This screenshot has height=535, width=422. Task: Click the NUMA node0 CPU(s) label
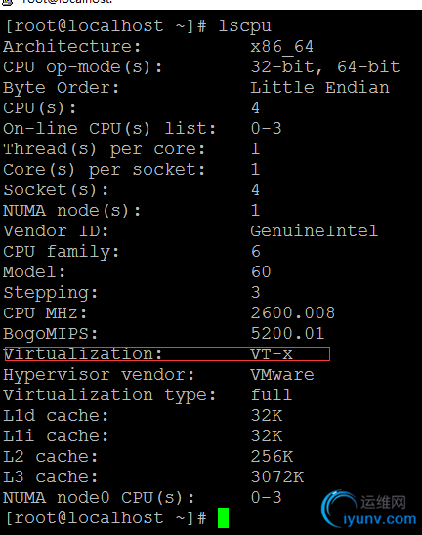click(x=99, y=498)
